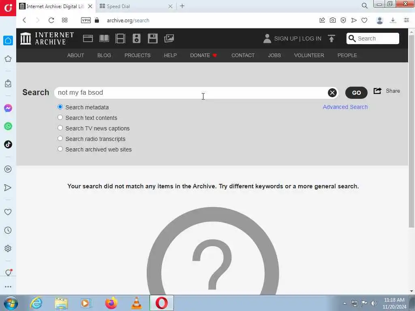
Task: Open the DONATE menu item
Action: click(x=203, y=55)
